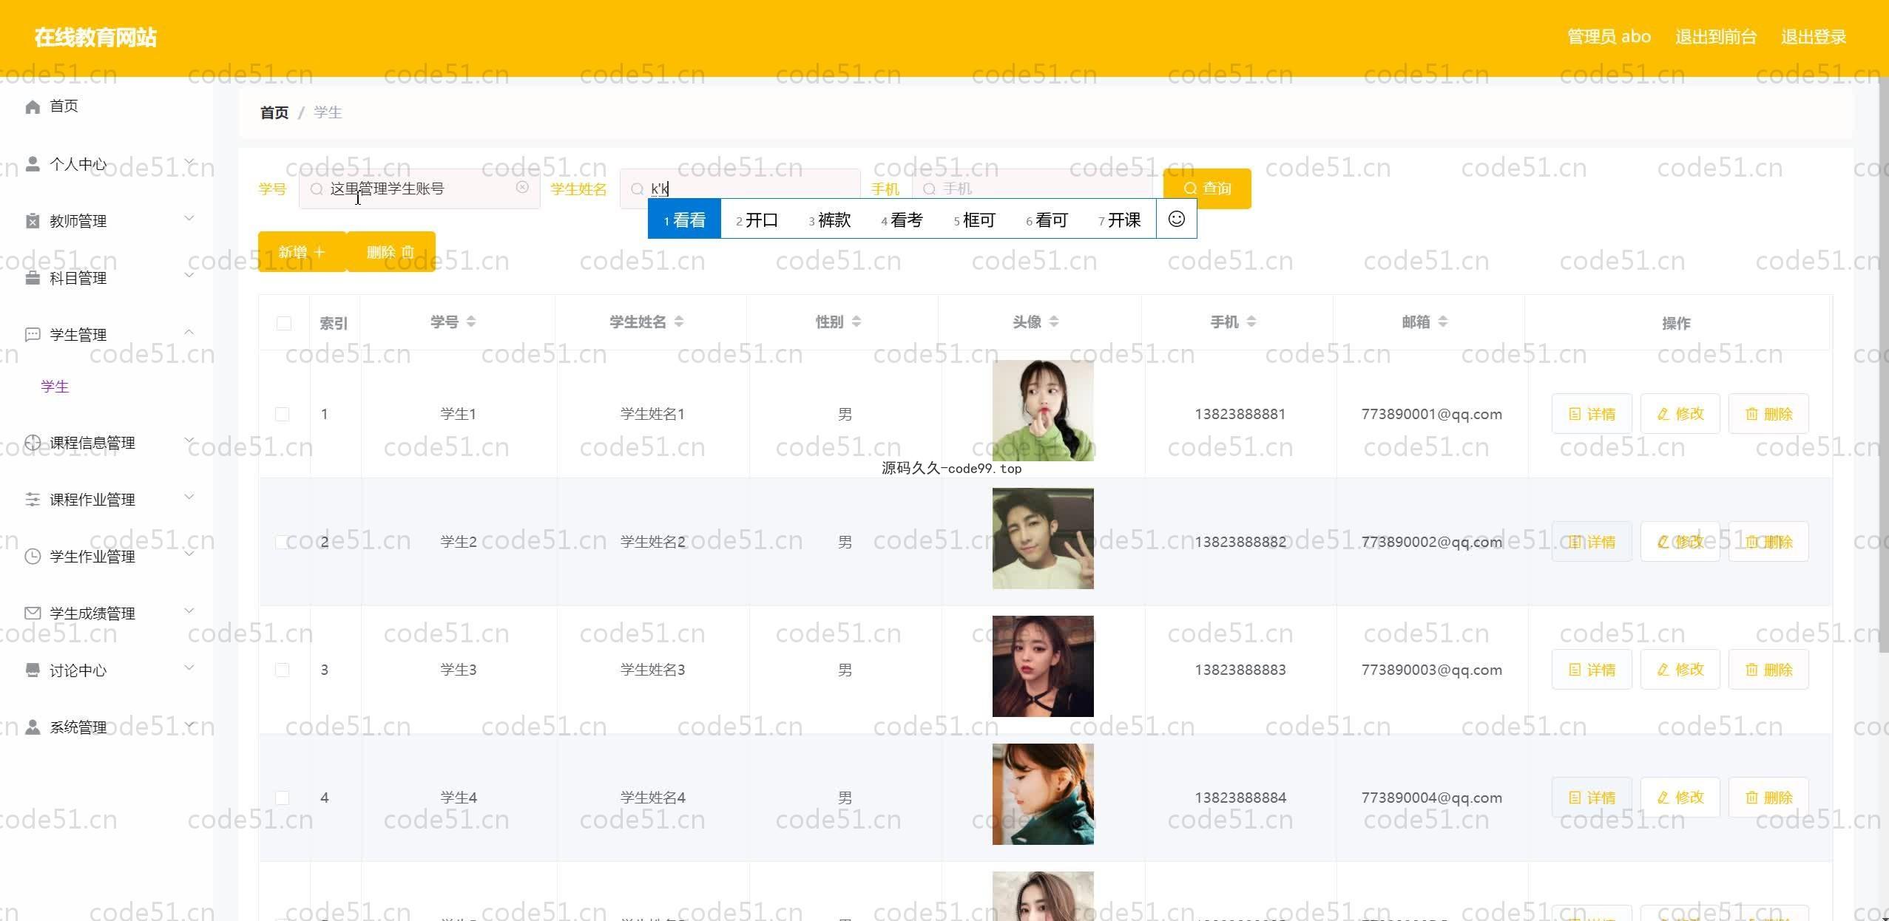Image resolution: width=1889 pixels, height=921 pixels.
Task: Click the 学生1 avatar thumbnail
Action: [x=1043, y=410]
